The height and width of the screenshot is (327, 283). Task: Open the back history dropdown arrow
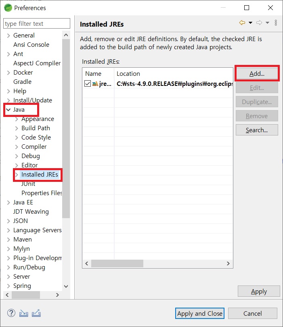250,23
